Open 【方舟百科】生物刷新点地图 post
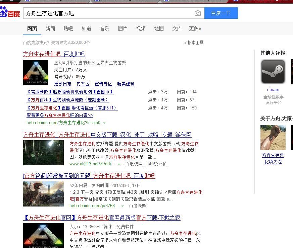 (68, 100)
